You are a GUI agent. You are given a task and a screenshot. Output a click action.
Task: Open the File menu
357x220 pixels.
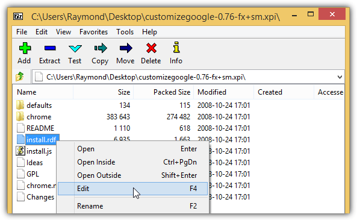click(22, 32)
